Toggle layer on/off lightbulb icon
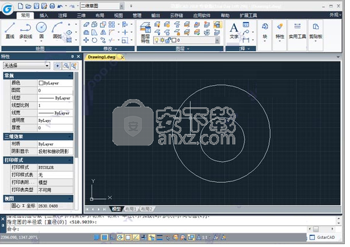Image resolution: width=350 pixels, height=247 pixels. 156,40
